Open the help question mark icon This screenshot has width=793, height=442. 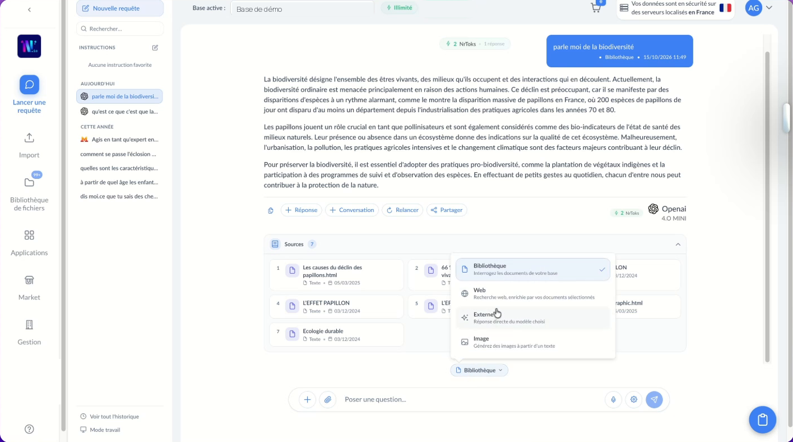click(x=29, y=429)
